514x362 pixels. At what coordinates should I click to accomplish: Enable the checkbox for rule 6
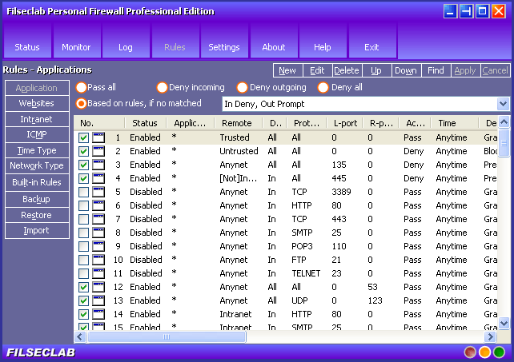click(x=84, y=205)
